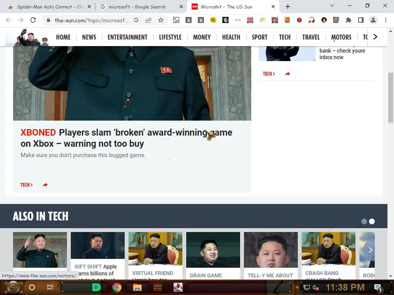Image resolution: width=394 pixels, height=295 pixels.
Task: Open the second grey 'B' extension
Action: point(201,20)
